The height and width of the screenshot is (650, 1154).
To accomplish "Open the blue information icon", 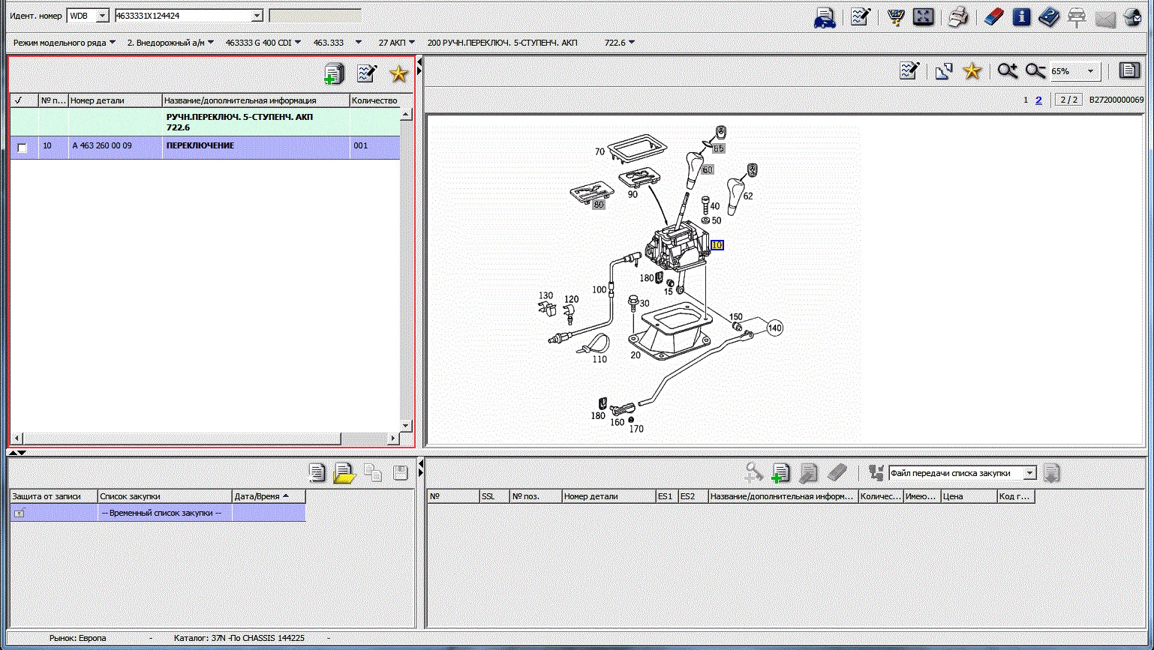I will (x=1020, y=16).
